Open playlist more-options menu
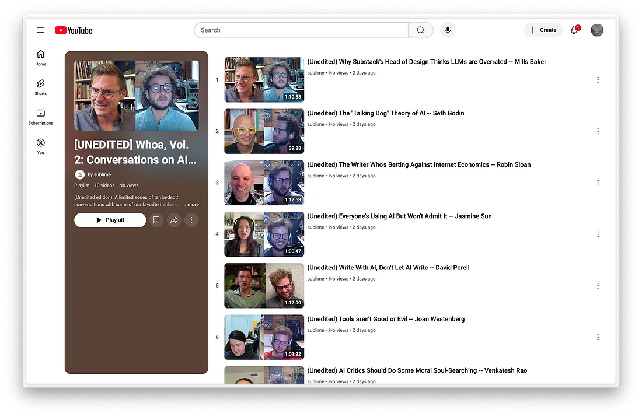Image resolution: width=642 pixels, height=417 pixels. point(191,220)
